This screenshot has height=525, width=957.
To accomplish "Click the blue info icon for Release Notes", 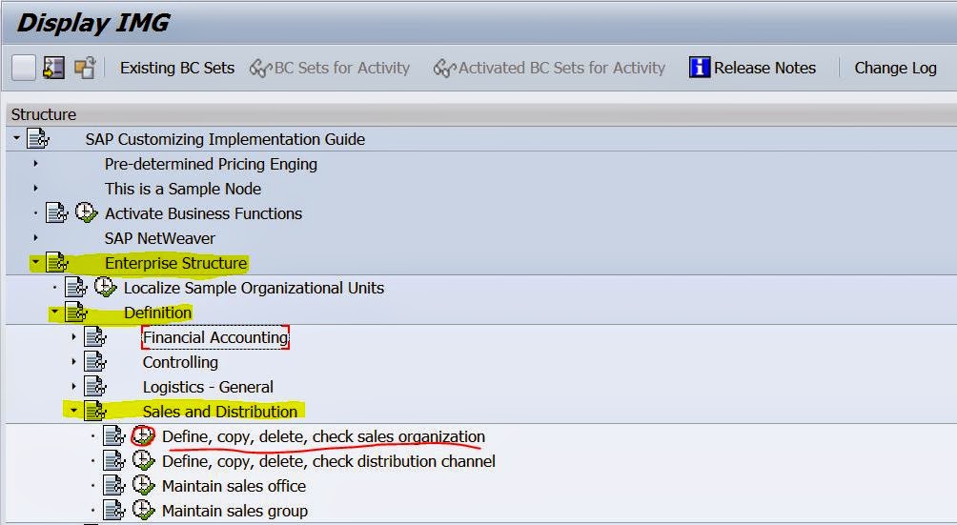I will click(x=700, y=67).
